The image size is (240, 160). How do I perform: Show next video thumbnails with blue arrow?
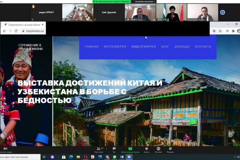tap(222, 12)
